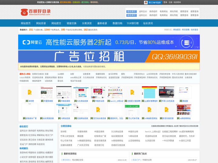Click the bookmark icon beside 北极星工程招聘

126,101
